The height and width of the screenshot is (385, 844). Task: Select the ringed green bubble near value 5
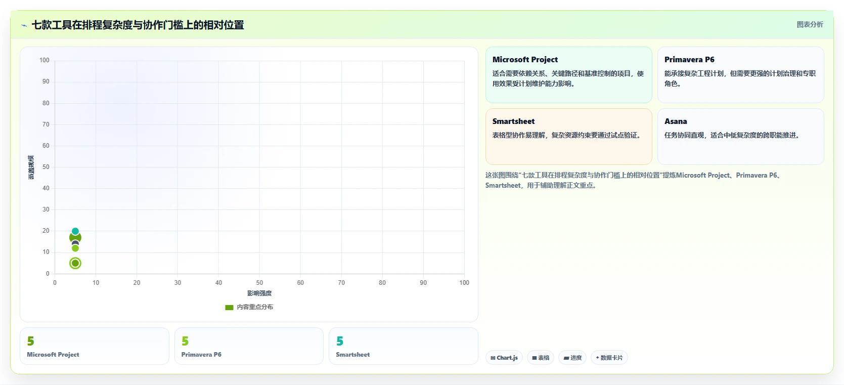75,263
